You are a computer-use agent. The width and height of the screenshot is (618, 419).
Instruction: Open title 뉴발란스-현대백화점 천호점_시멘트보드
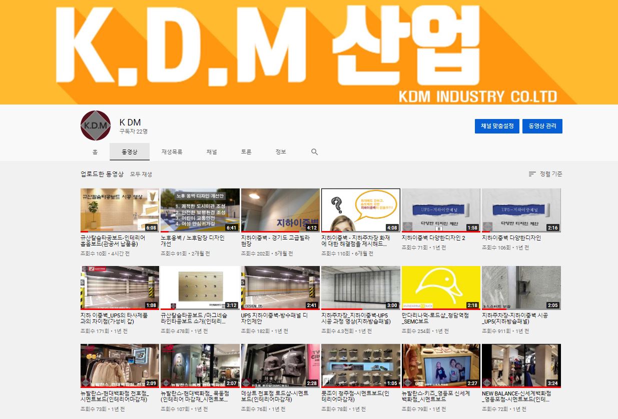[115, 397]
